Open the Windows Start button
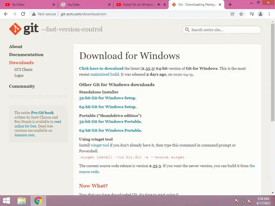 [6, 201]
